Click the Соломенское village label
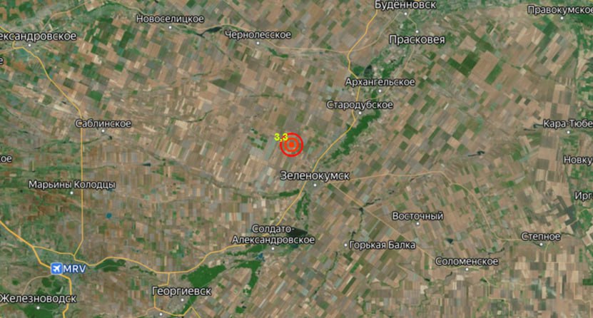This screenshot has height=318, width=593. pos(466,262)
